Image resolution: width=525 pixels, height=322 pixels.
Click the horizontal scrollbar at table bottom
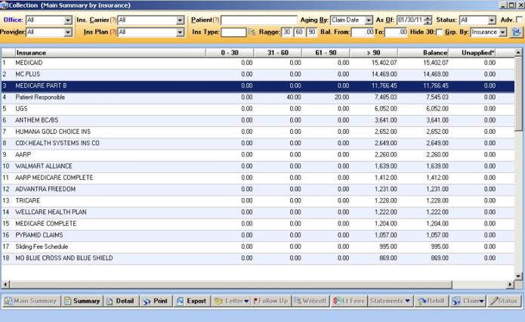pyautogui.click(x=257, y=284)
